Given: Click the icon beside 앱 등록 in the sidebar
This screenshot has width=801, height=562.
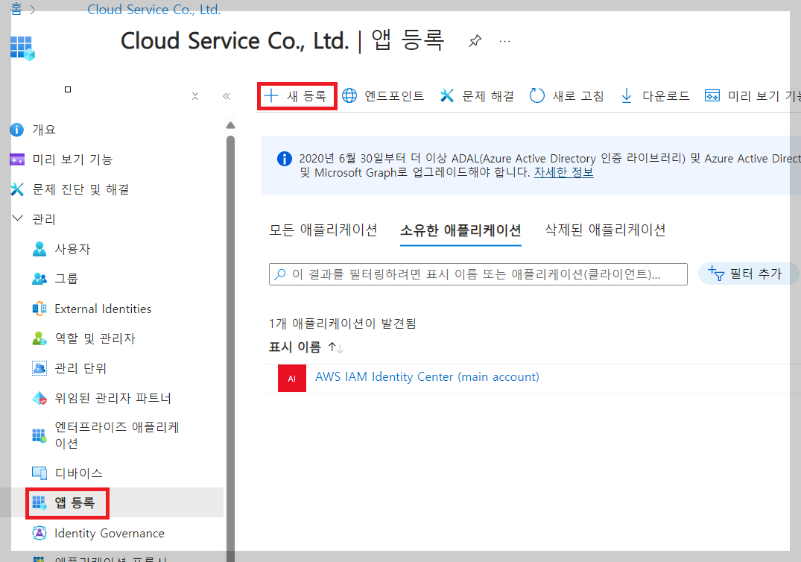Looking at the screenshot, I should tap(39, 502).
